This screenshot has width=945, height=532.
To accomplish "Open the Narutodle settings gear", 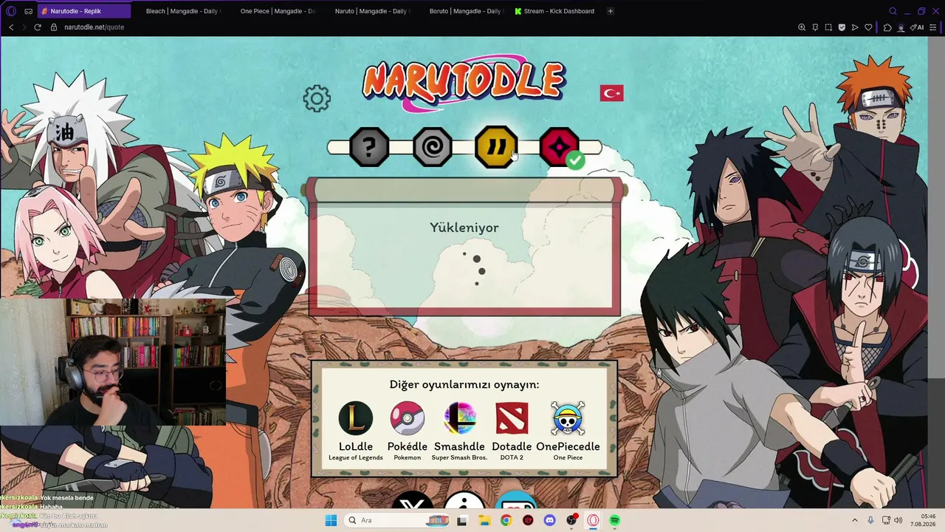I will coord(317,98).
